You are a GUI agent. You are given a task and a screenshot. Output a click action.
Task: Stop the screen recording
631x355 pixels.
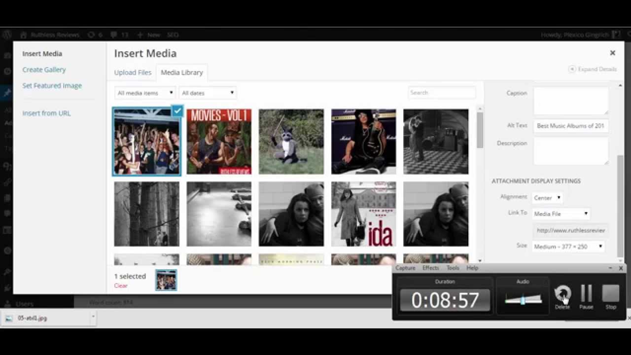coord(611,297)
